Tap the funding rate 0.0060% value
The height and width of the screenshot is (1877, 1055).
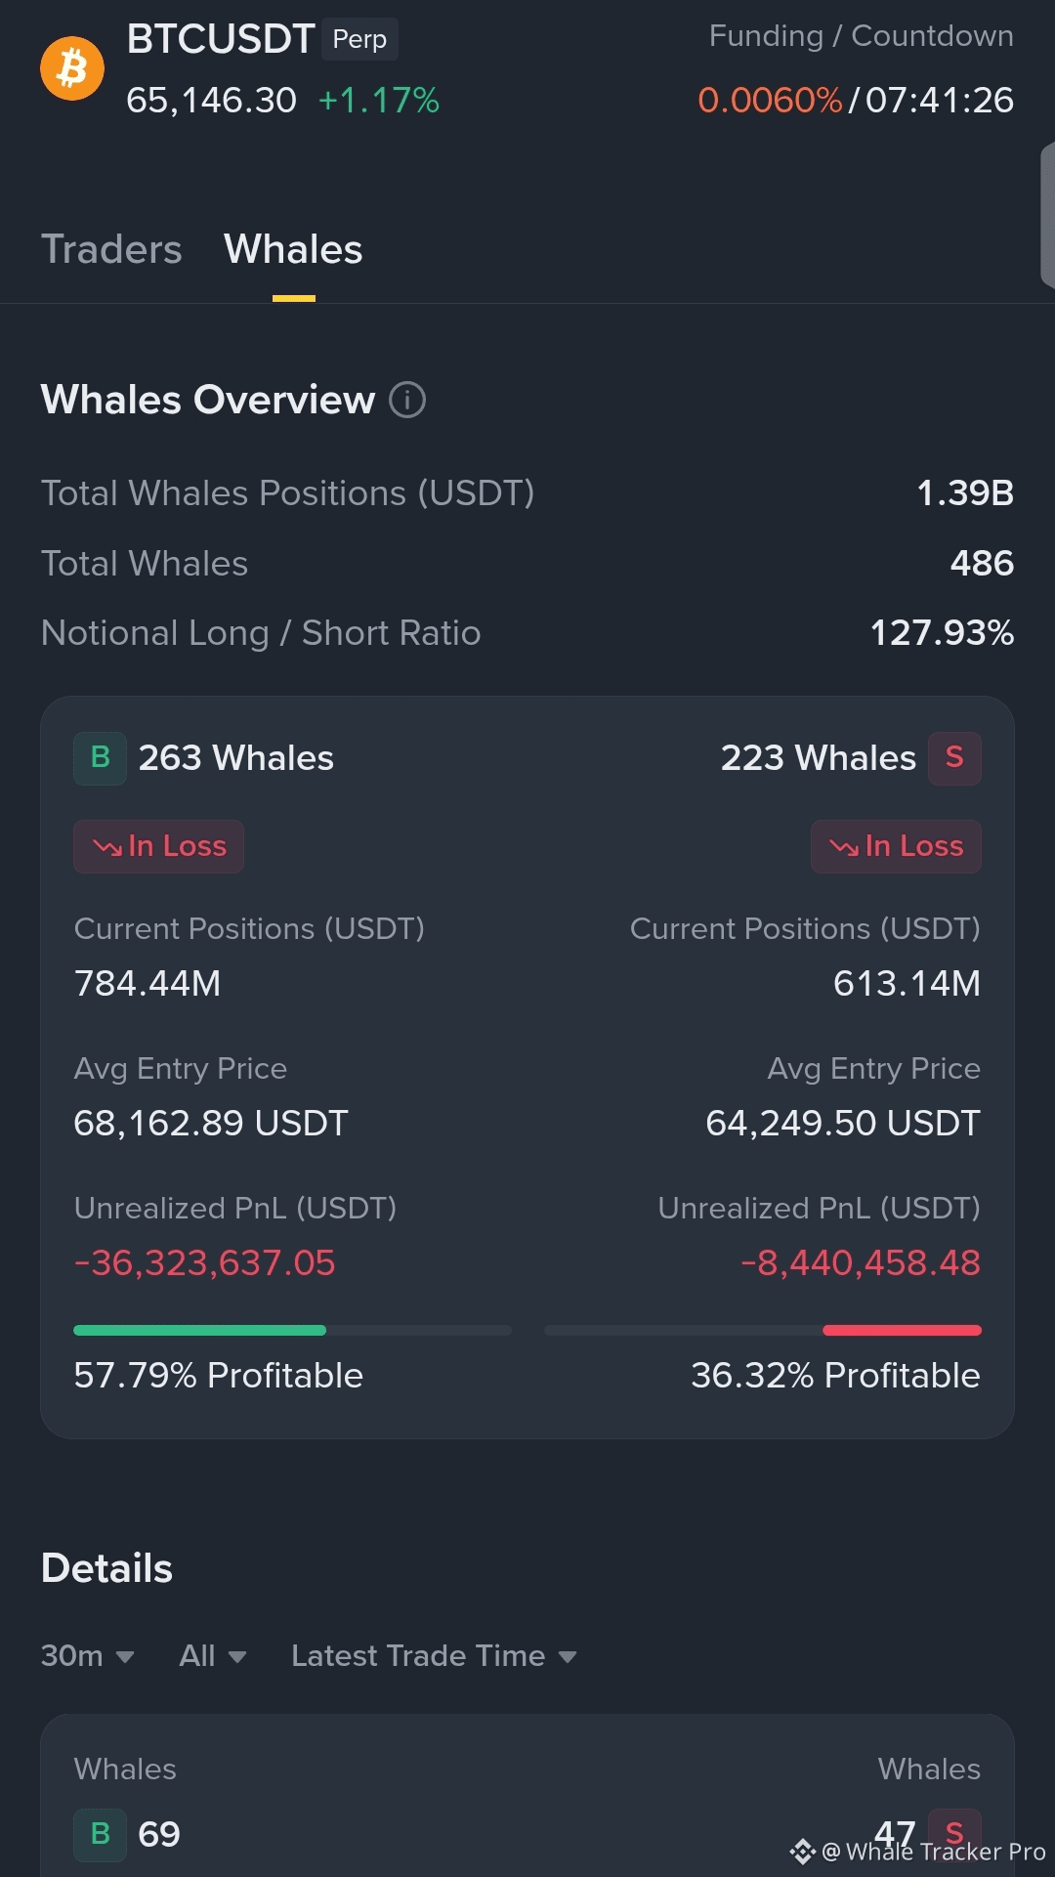[x=770, y=100]
